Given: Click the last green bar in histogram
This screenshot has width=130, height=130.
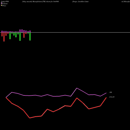Looking at the screenshot, I should click(30, 36).
